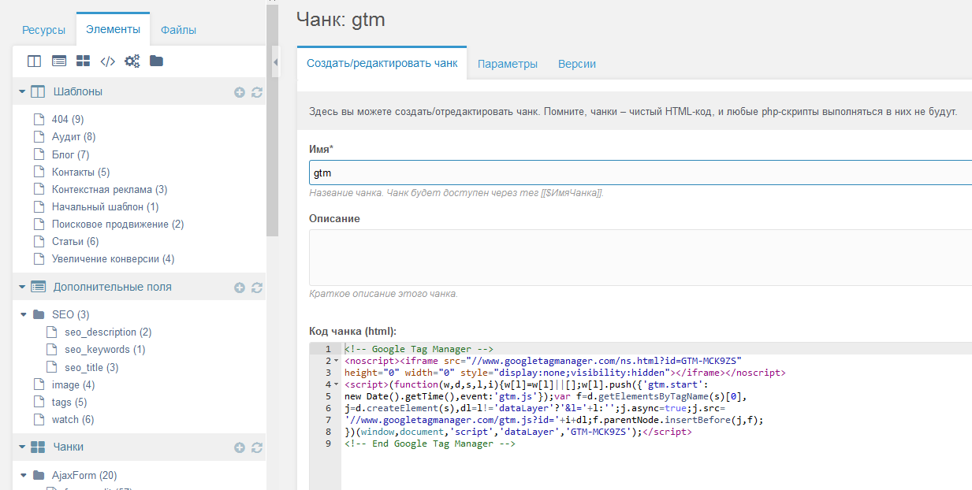This screenshot has width=972, height=490.
Task: Open the Параметры tab
Action: [508, 64]
